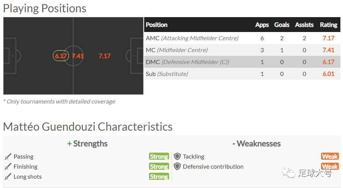
Task: Click the Strong badge next to Passing
Action: coord(159,156)
